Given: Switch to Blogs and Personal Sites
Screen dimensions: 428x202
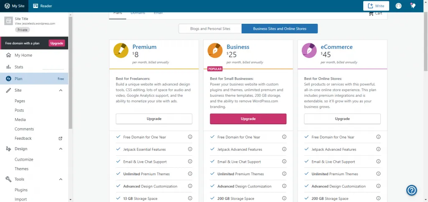Looking at the screenshot, I should tap(210, 29).
